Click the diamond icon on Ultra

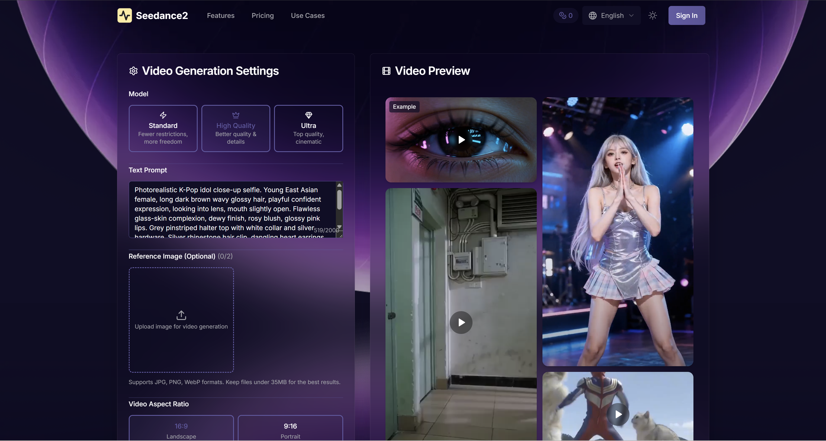tap(308, 115)
